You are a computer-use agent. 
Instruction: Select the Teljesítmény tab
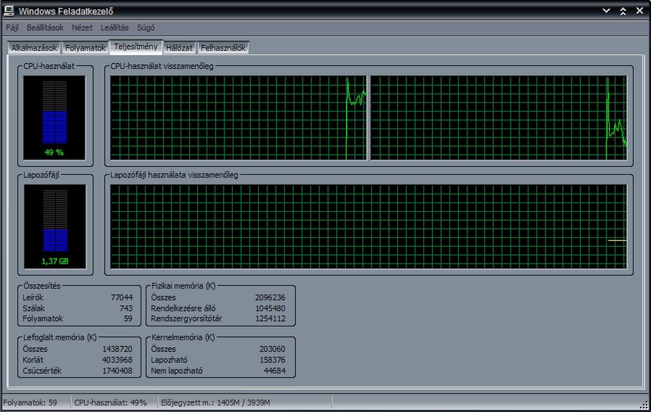[136, 46]
